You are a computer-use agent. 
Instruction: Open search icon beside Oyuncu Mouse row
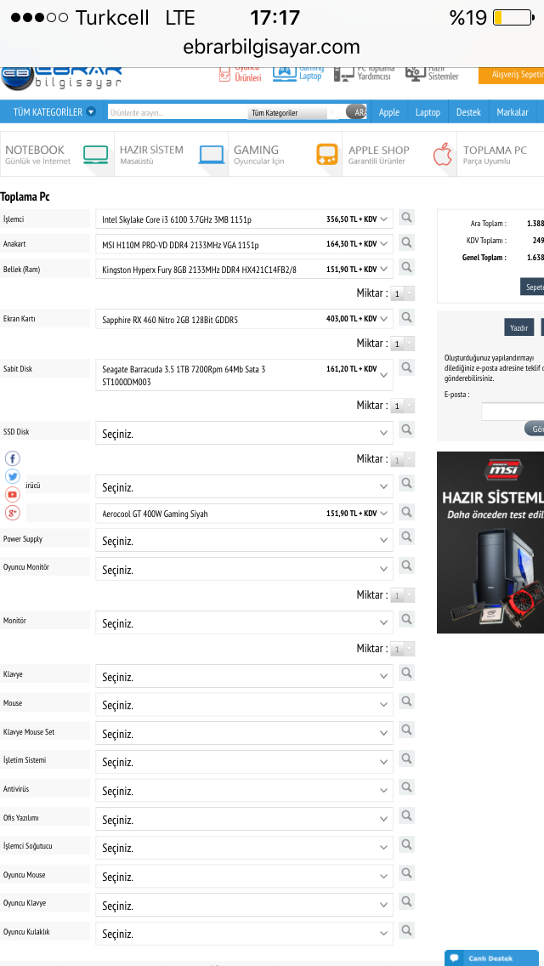[x=406, y=873]
